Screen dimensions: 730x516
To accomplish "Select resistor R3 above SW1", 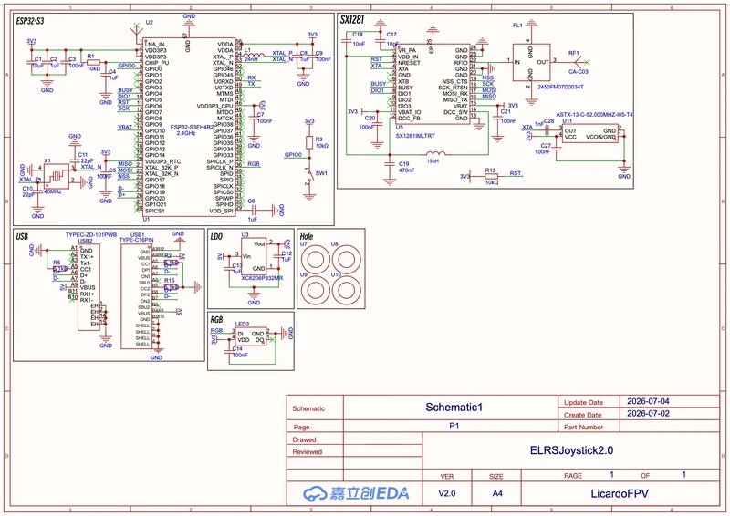I will pos(309,142).
